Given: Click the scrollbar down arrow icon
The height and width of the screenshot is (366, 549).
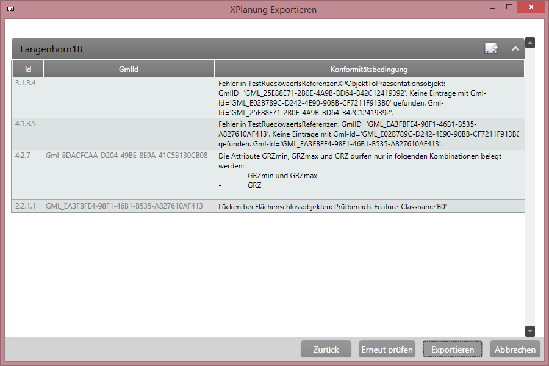Looking at the screenshot, I should point(529,331).
